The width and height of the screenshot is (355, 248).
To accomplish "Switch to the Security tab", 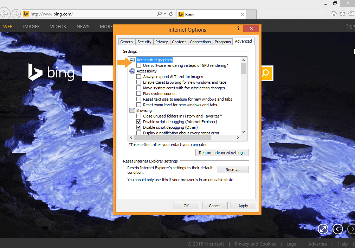I will pyautogui.click(x=144, y=42).
